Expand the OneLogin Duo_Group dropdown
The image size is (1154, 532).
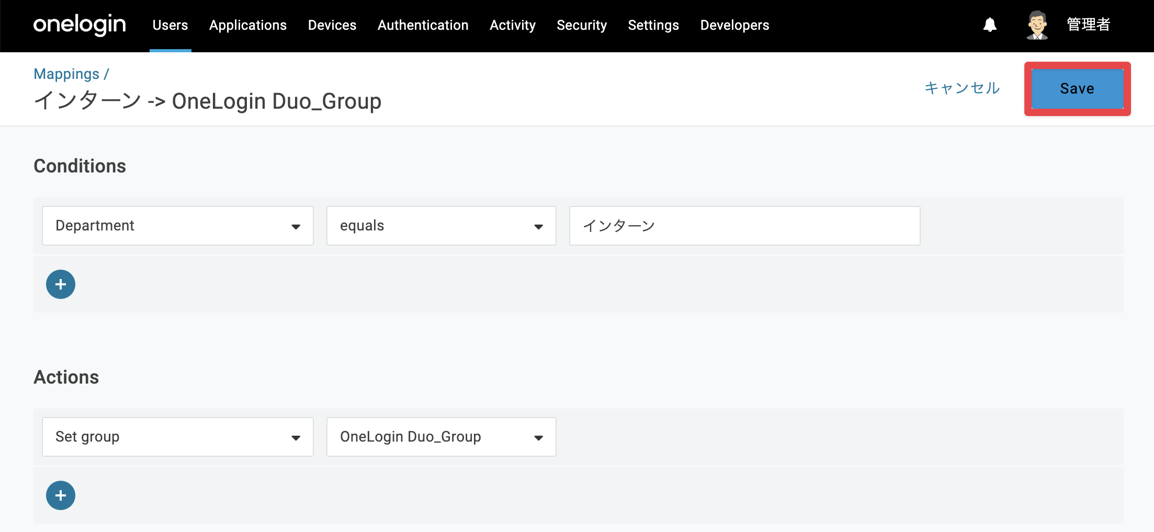(442, 437)
